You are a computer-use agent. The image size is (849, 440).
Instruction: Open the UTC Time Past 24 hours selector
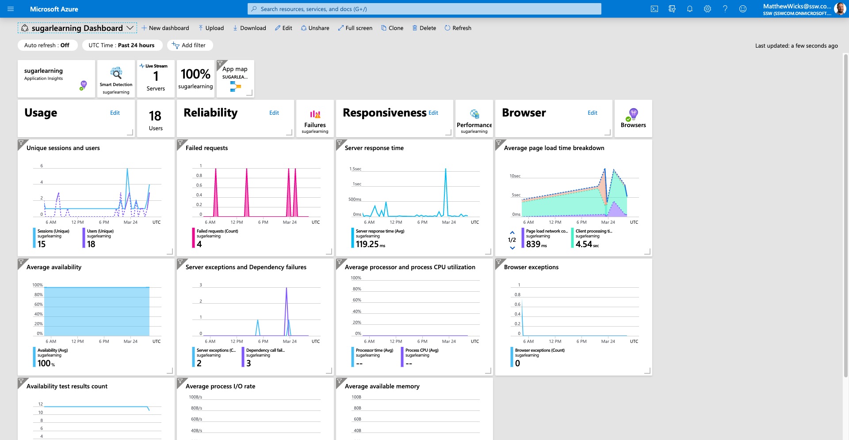[x=122, y=45]
